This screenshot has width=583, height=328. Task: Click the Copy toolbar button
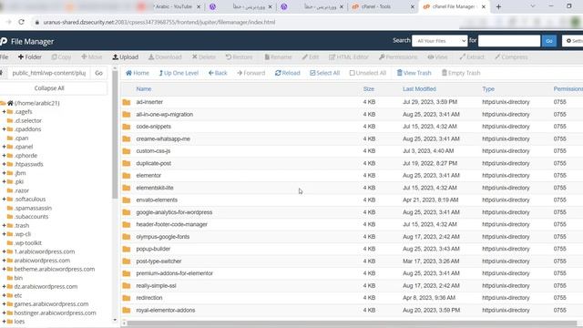click(61, 56)
